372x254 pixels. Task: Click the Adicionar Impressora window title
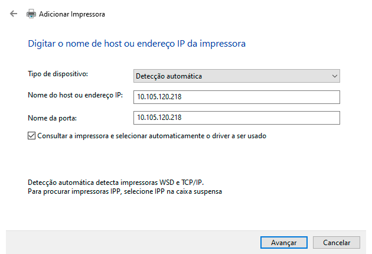(x=72, y=14)
